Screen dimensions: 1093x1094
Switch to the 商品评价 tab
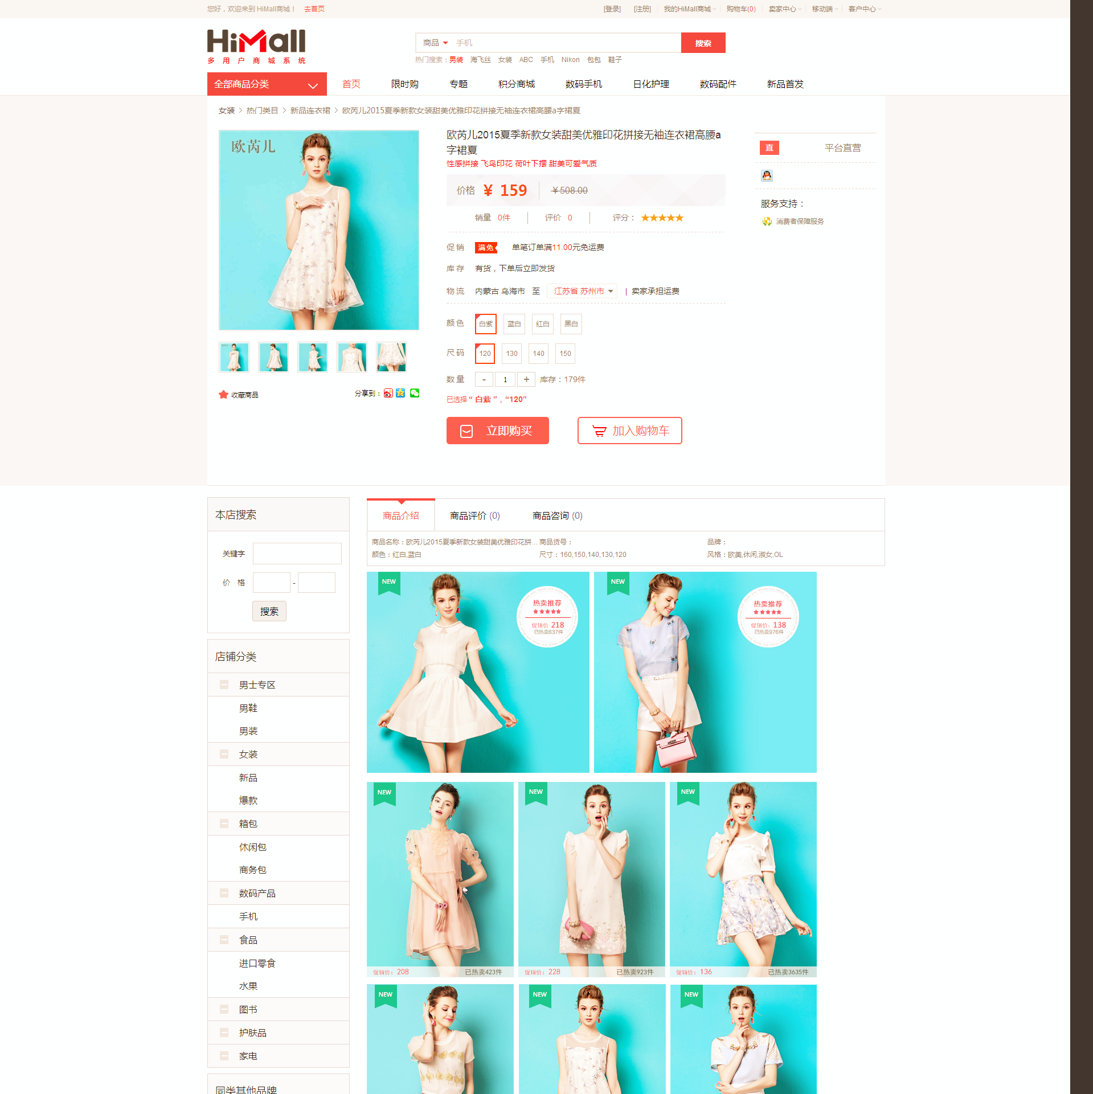pyautogui.click(x=474, y=516)
